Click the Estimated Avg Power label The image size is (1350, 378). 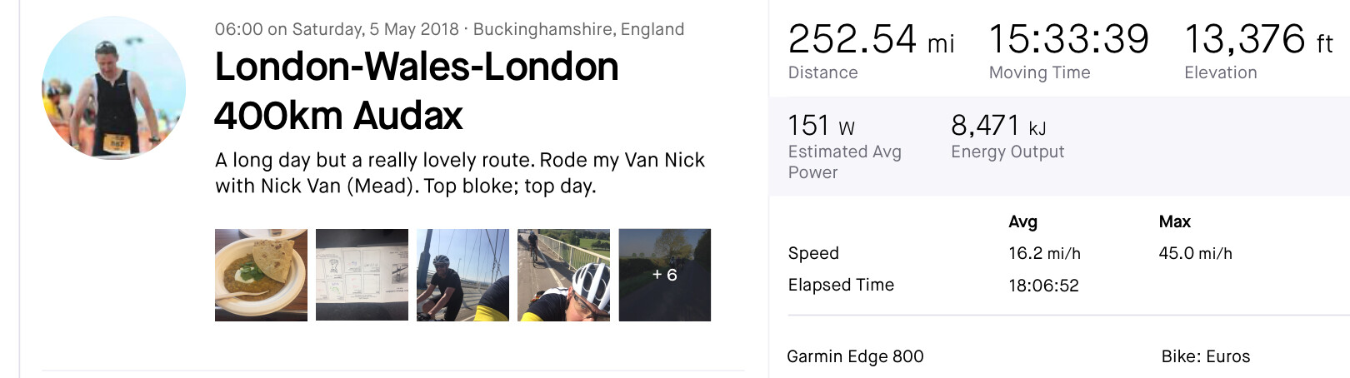click(x=844, y=162)
